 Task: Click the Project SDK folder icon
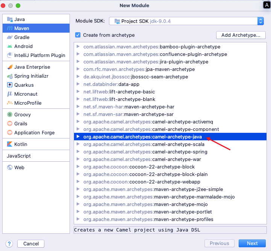117,21
